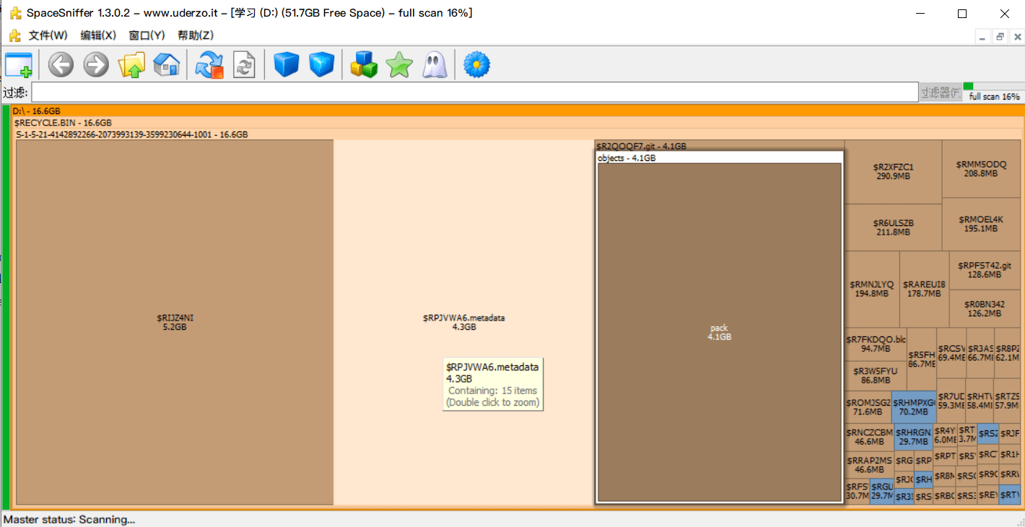Click into the 过滤 filter text field
Image resolution: width=1025 pixels, height=527 pixels.
(474, 93)
